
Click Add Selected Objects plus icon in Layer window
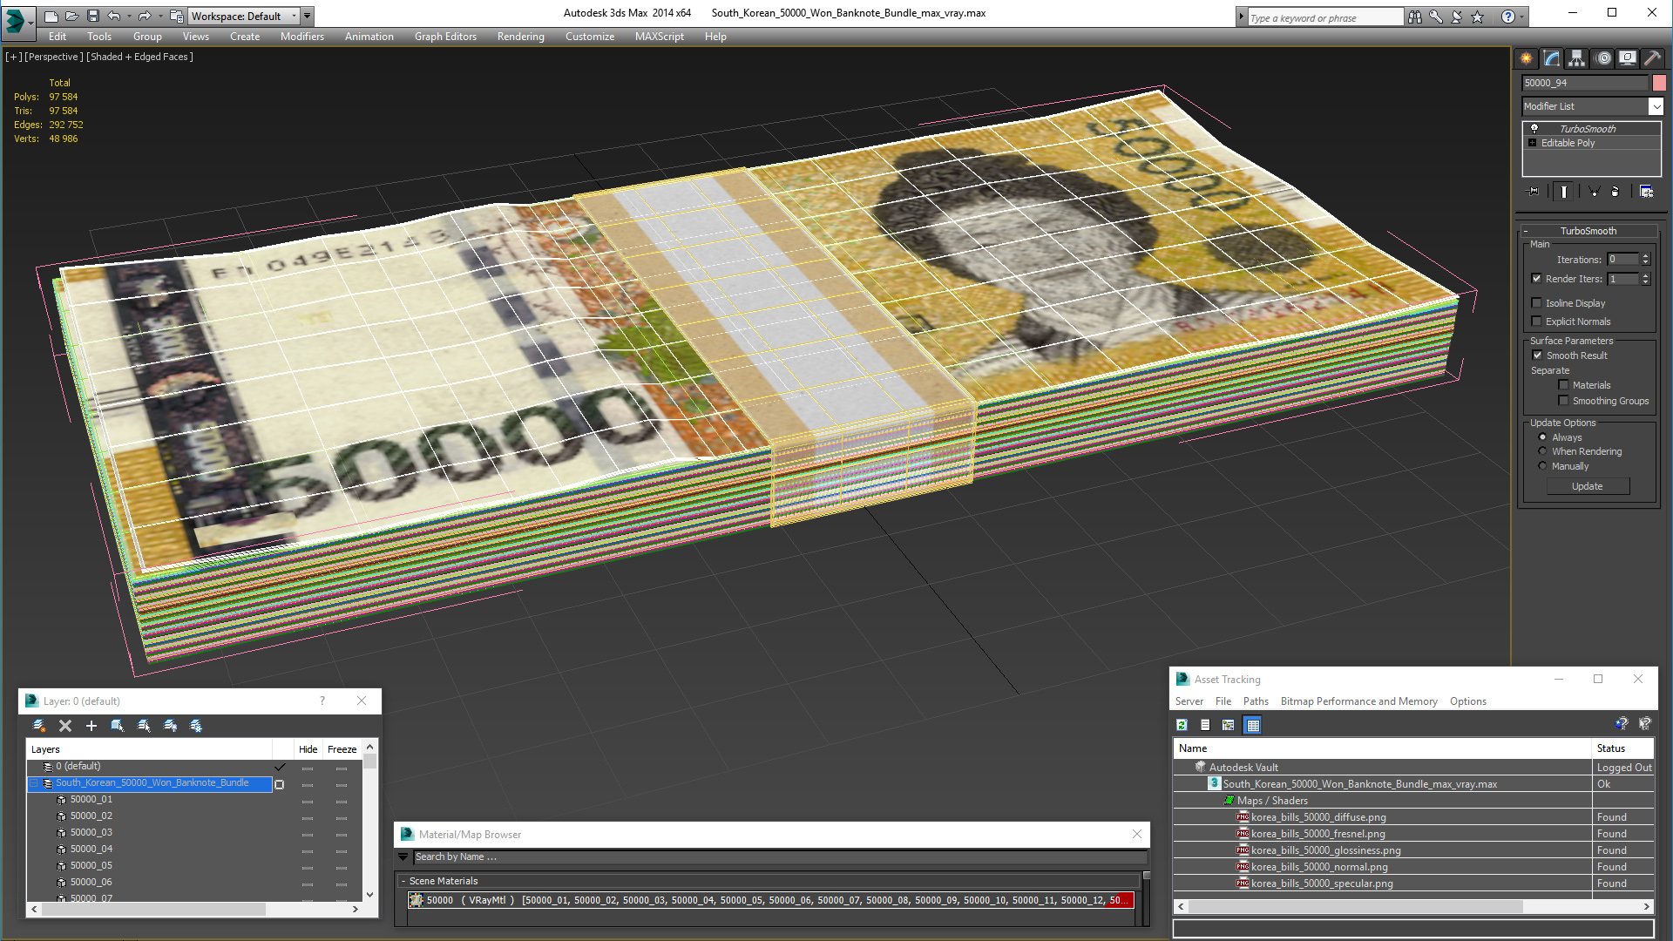pos(91,725)
